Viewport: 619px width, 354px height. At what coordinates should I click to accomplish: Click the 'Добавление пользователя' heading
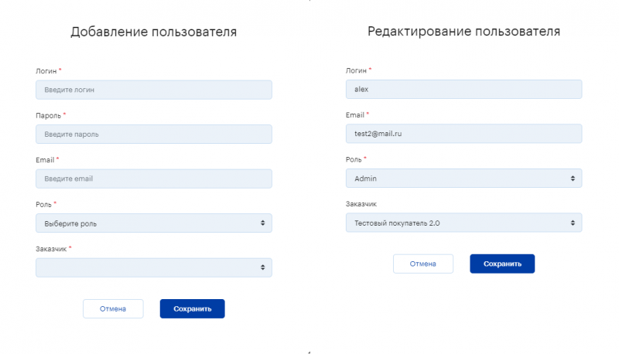(153, 32)
